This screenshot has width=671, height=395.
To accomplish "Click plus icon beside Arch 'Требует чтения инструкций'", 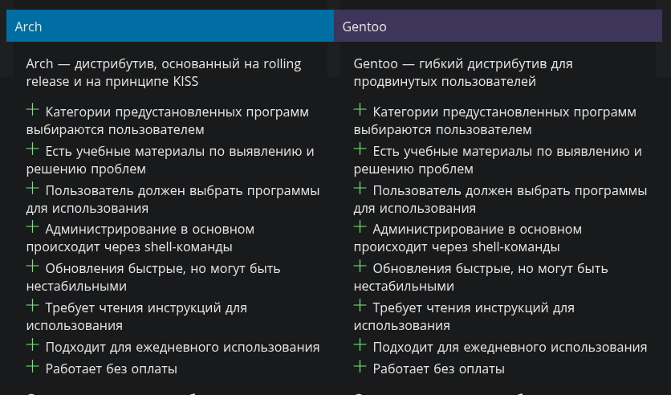I will (x=32, y=306).
